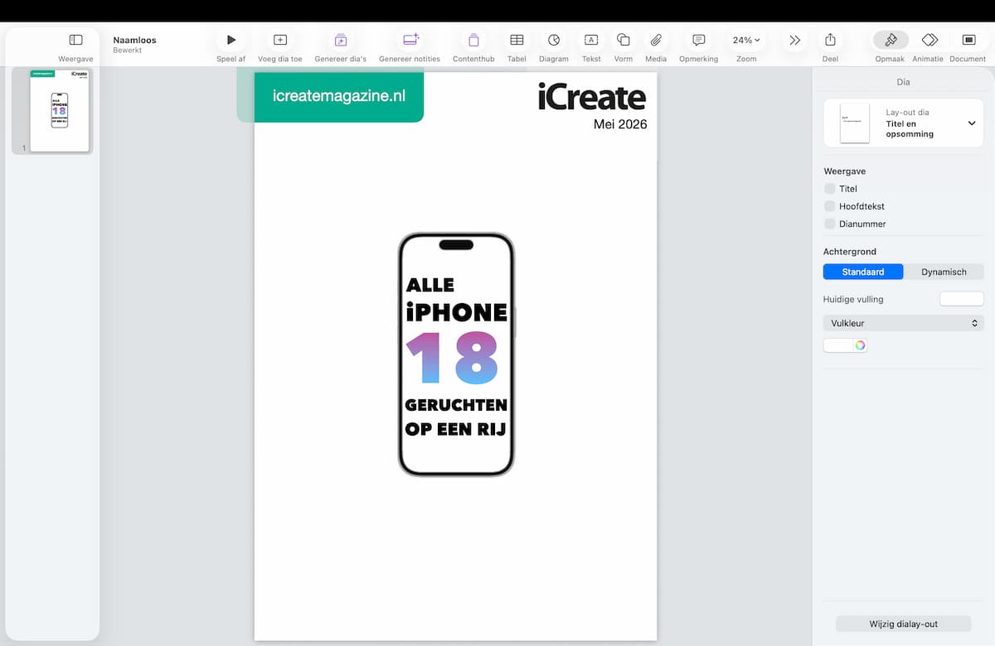Click the Mei 2026 text

click(620, 124)
